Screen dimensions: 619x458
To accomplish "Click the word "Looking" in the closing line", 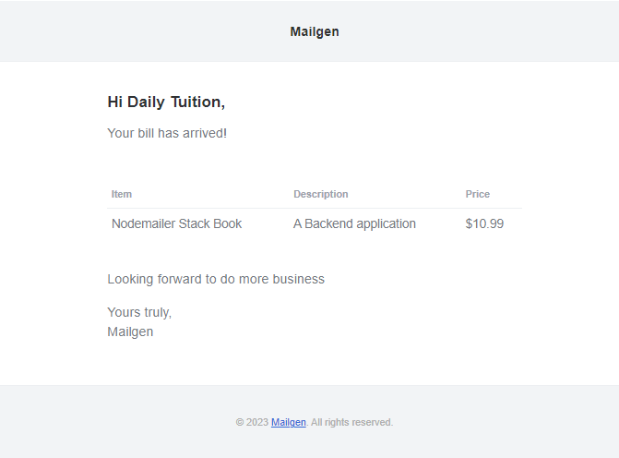I will tap(131, 279).
